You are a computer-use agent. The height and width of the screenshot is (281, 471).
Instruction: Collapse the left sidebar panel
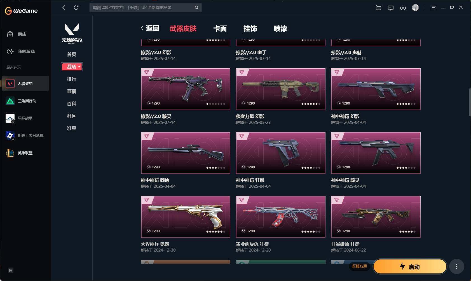pos(11,270)
